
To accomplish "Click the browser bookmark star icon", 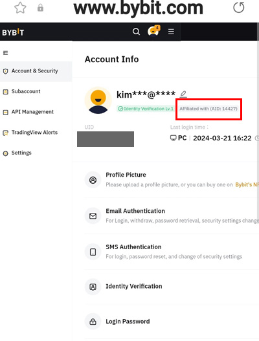I will coord(20,8).
